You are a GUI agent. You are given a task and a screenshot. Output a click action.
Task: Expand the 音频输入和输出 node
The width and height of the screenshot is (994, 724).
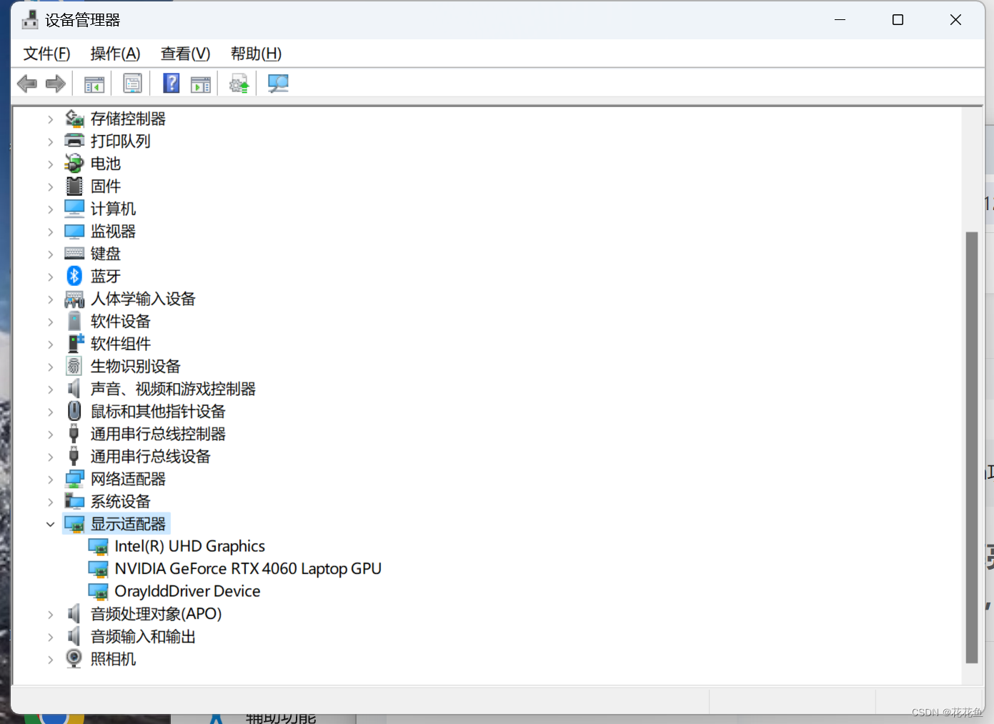[50, 637]
